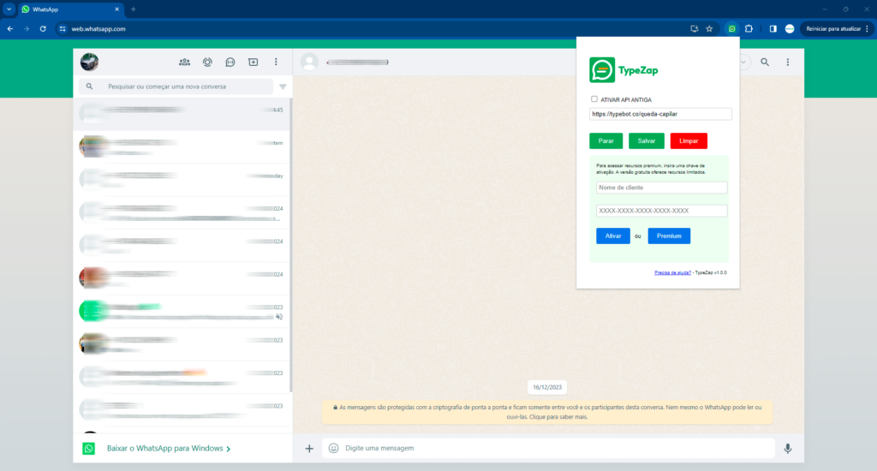Bookmark this page with star

click(709, 28)
